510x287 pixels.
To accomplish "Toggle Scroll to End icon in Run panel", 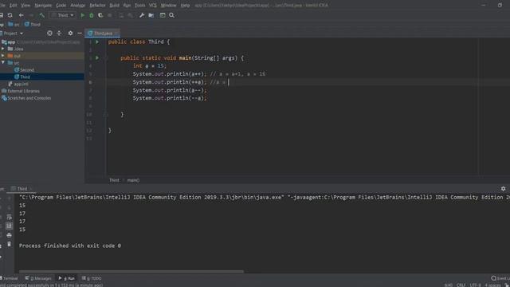I will pos(9,226).
